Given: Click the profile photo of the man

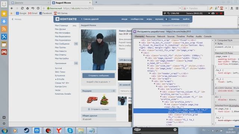Looking at the screenshot, I should pyautogui.click(x=99, y=50).
